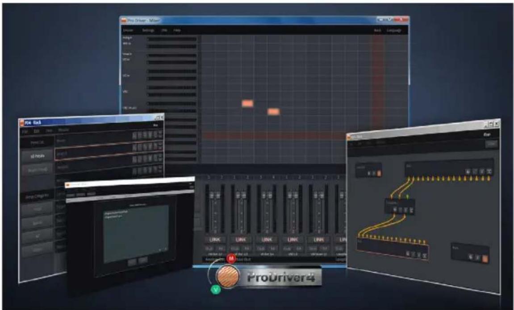Click the rightmost icon on the top wide node
Viewport: 514px width, 310px height.
(x=489, y=171)
